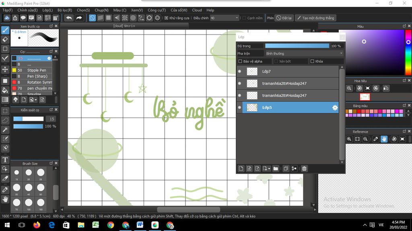Open the Chỉnh sửa(E) menu
412x231 pixels.
(x=27, y=10)
